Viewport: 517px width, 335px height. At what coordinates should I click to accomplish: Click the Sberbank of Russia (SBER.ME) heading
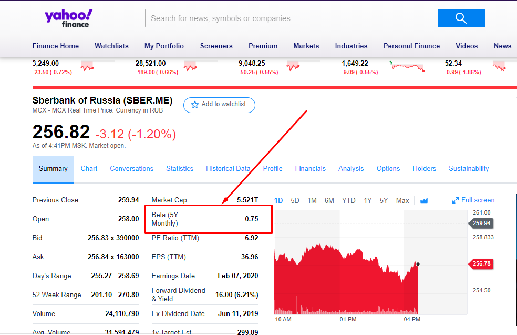(x=102, y=100)
